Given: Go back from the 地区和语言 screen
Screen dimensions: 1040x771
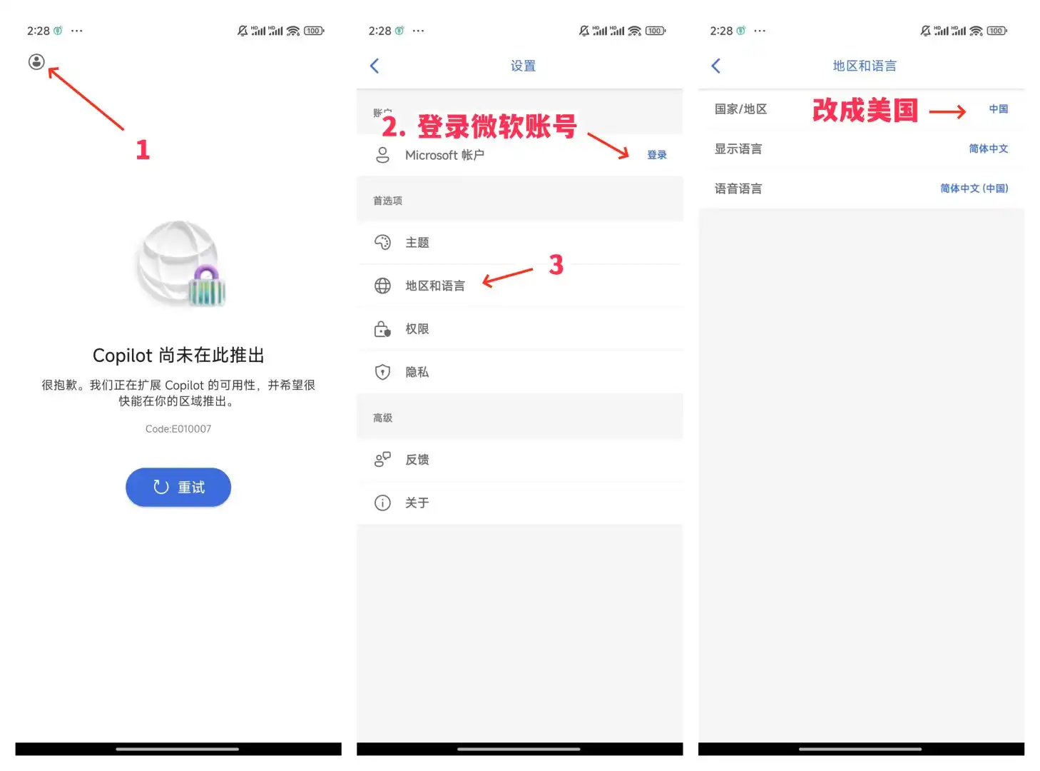Looking at the screenshot, I should 716,66.
